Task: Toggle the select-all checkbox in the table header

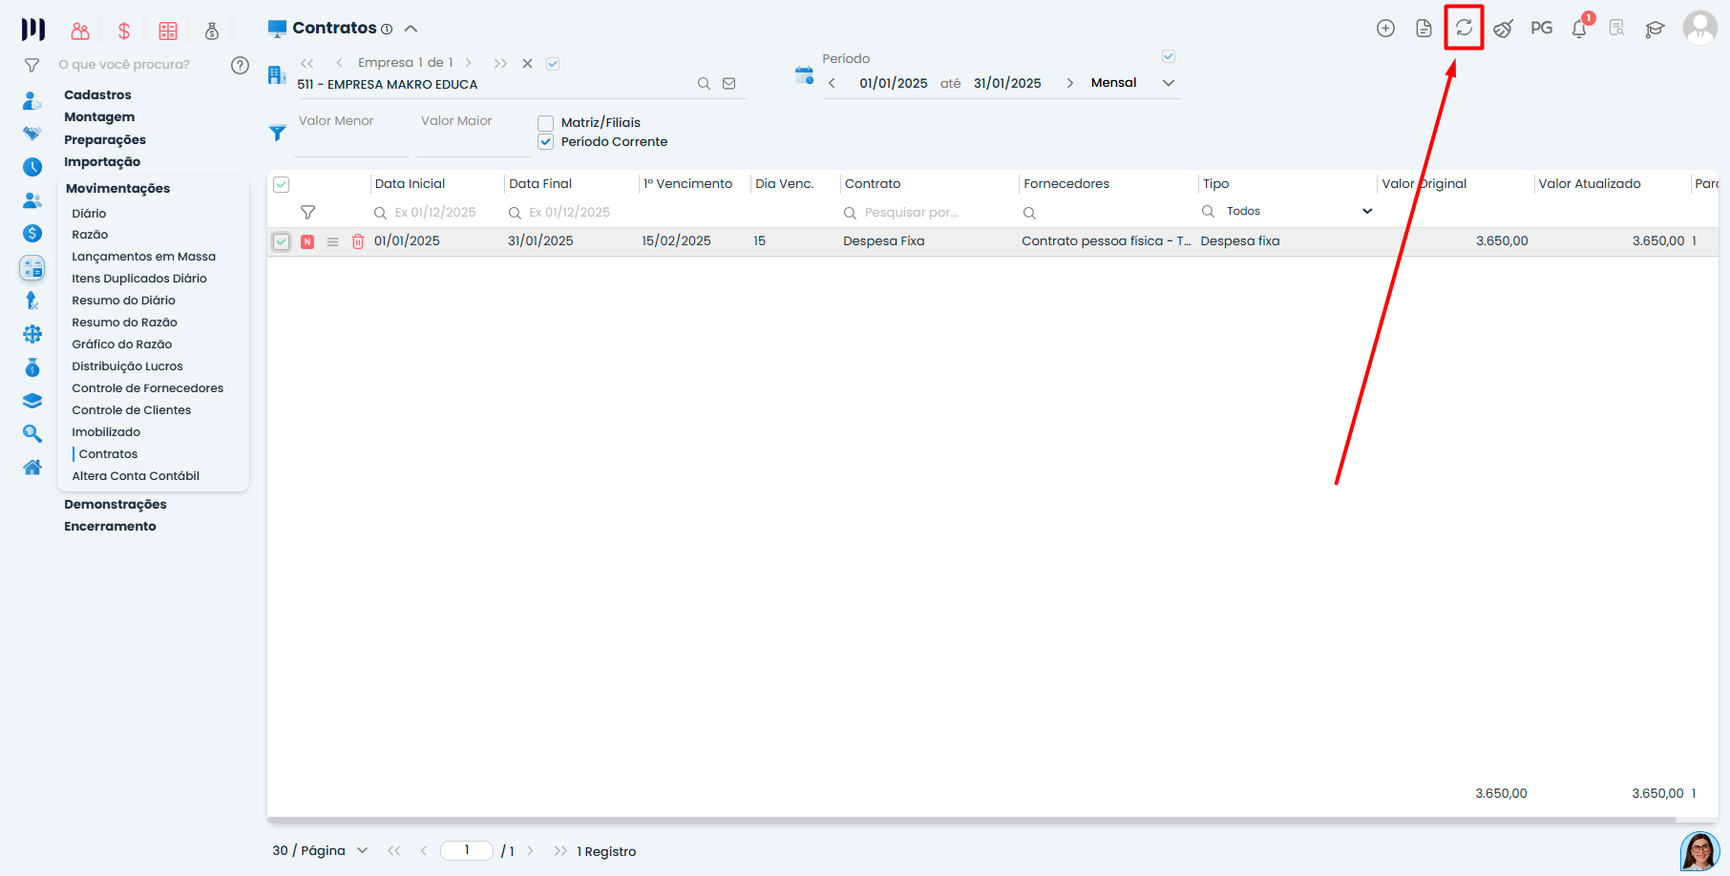Action: (x=282, y=185)
